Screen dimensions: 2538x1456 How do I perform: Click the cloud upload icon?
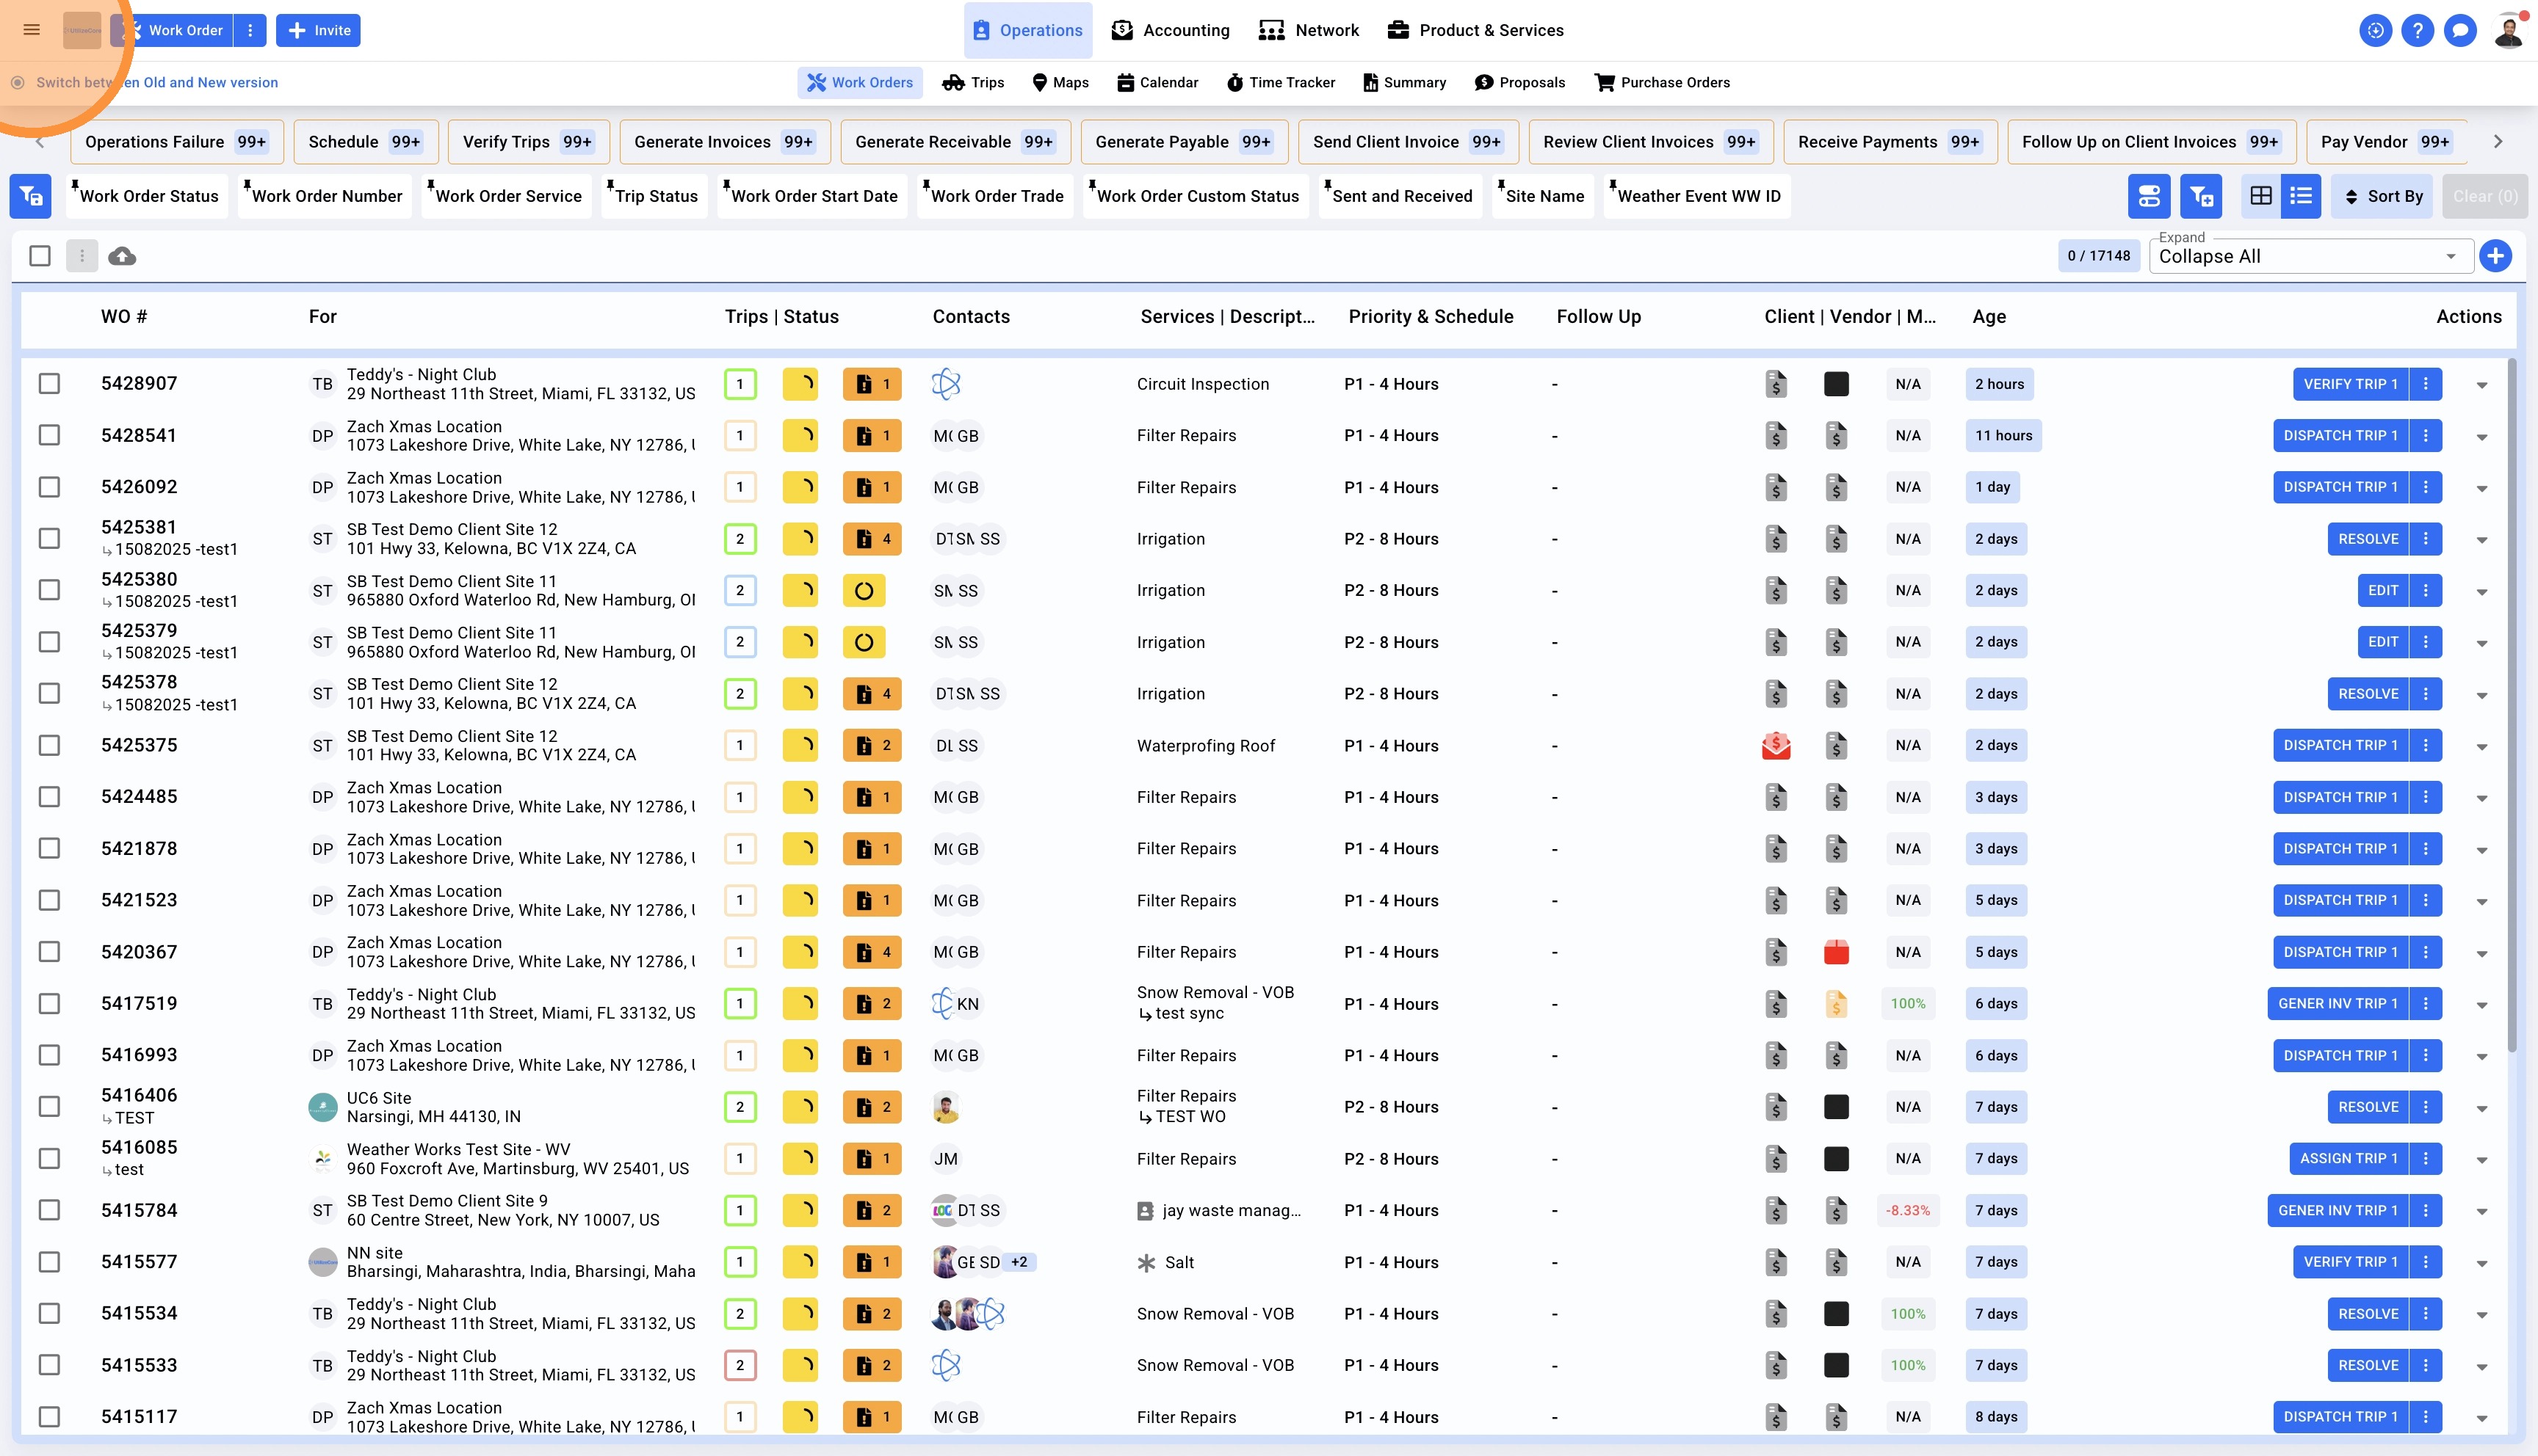[122, 256]
